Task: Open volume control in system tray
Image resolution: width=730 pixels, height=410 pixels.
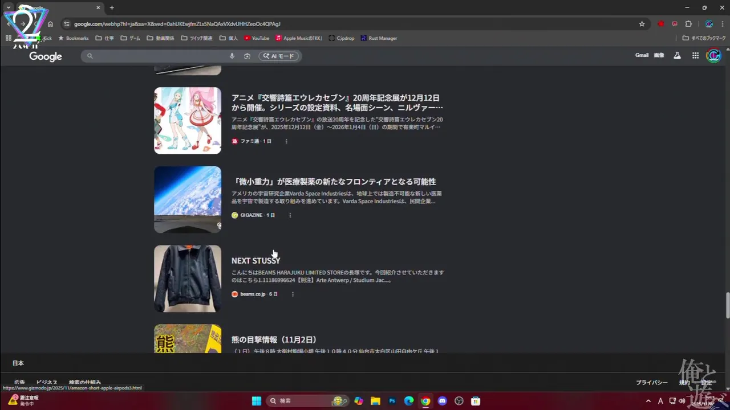Action: (682, 401)
